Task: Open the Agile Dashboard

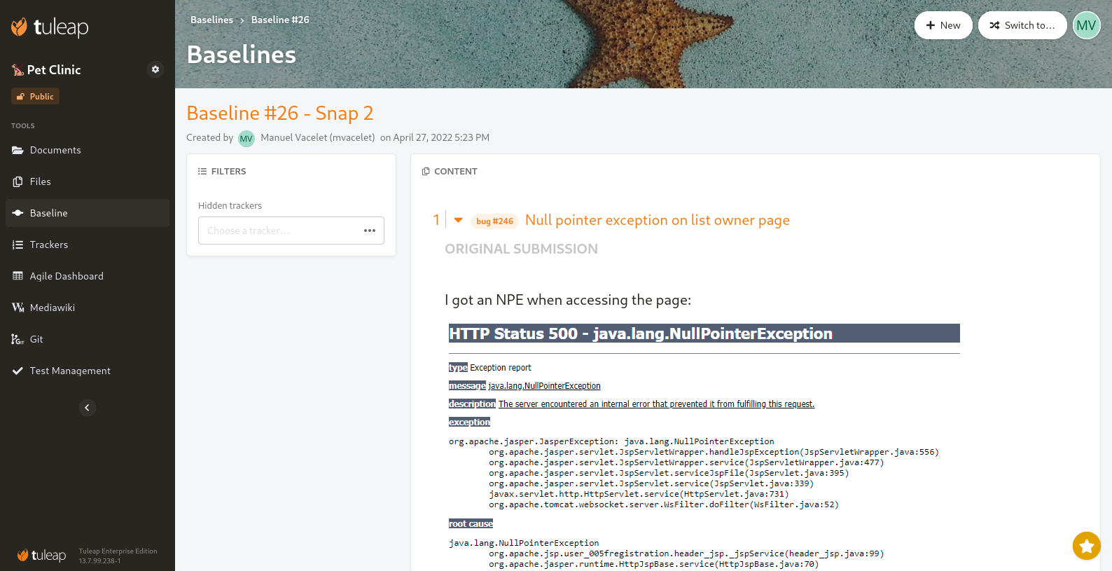Action: tap(66, 276)
